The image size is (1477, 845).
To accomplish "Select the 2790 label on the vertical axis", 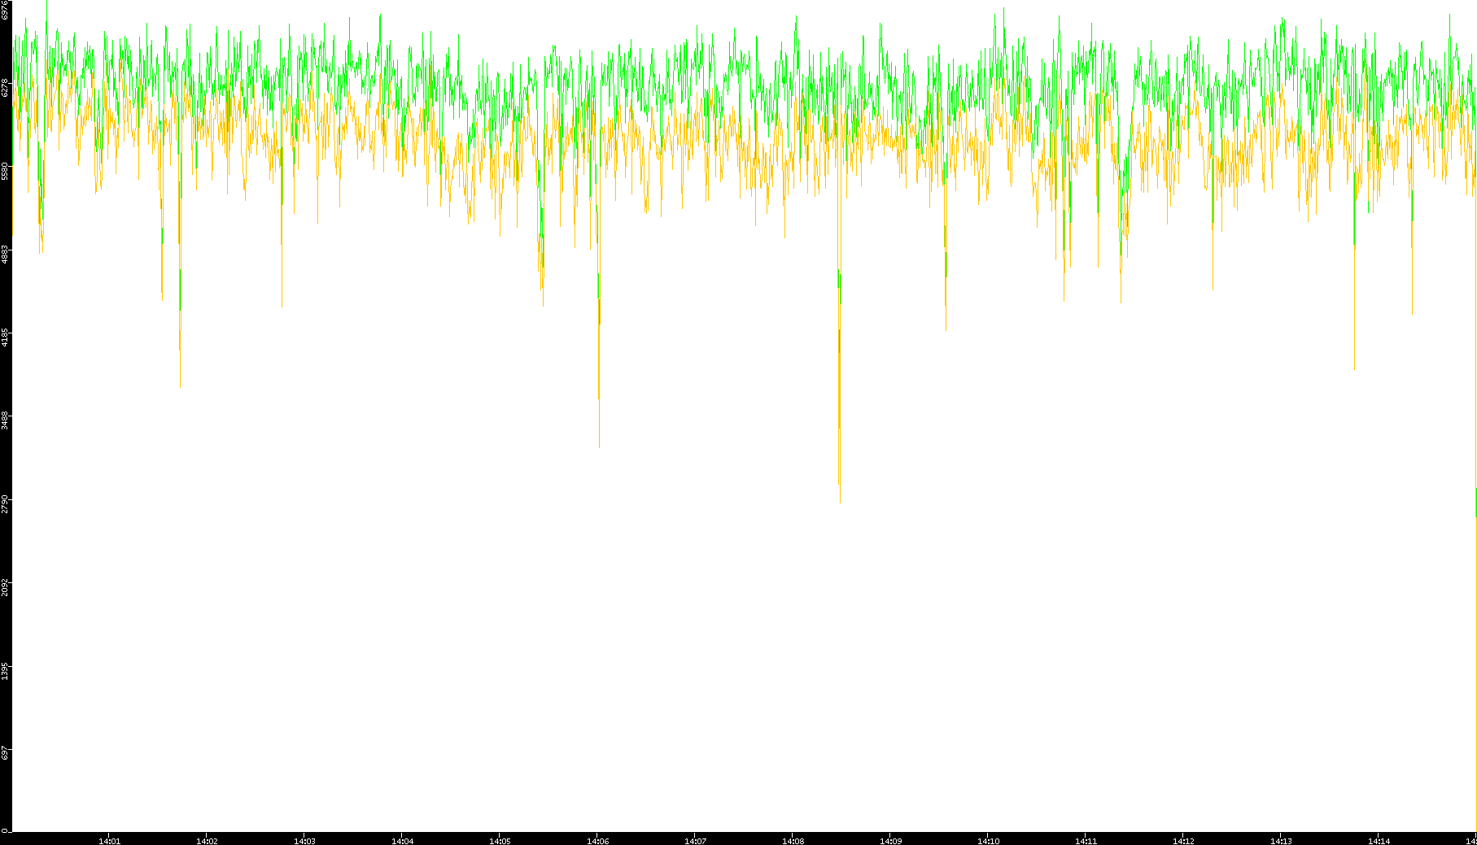I will coord(5,503).
